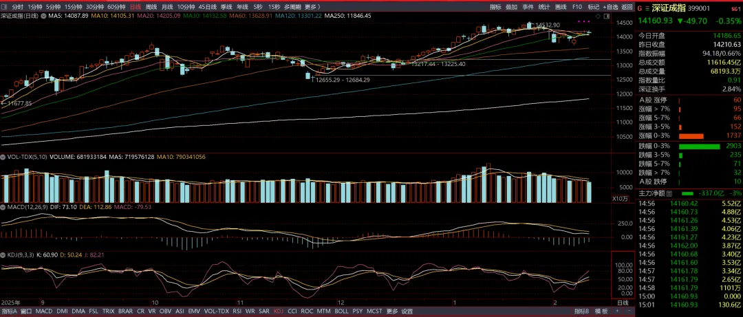Select the 45日线 period
The width and height of the screenshot is (743, 317).
pos(208,7)
